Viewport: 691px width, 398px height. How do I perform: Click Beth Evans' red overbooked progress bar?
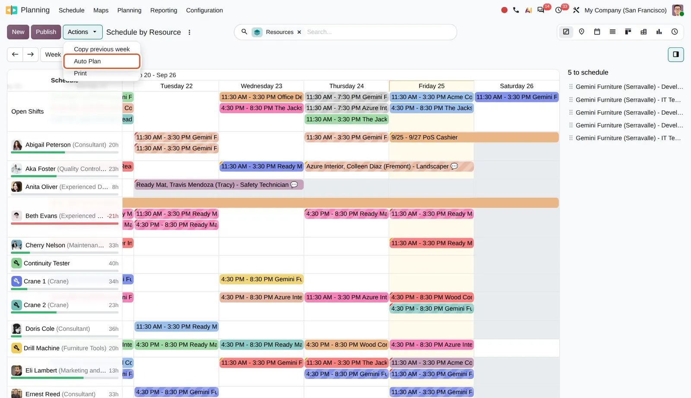[x=65, y=223]
